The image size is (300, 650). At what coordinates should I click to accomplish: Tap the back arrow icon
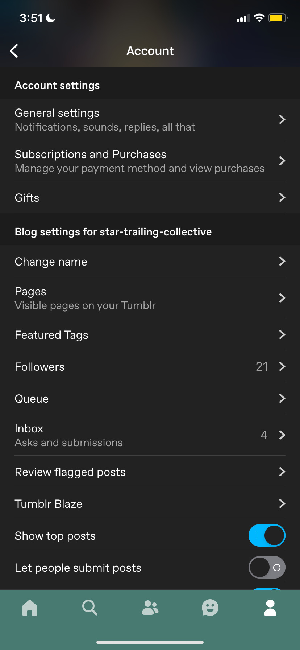(x=14, y=51)
